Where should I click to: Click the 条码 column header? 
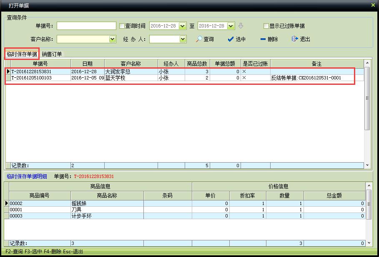168,195
